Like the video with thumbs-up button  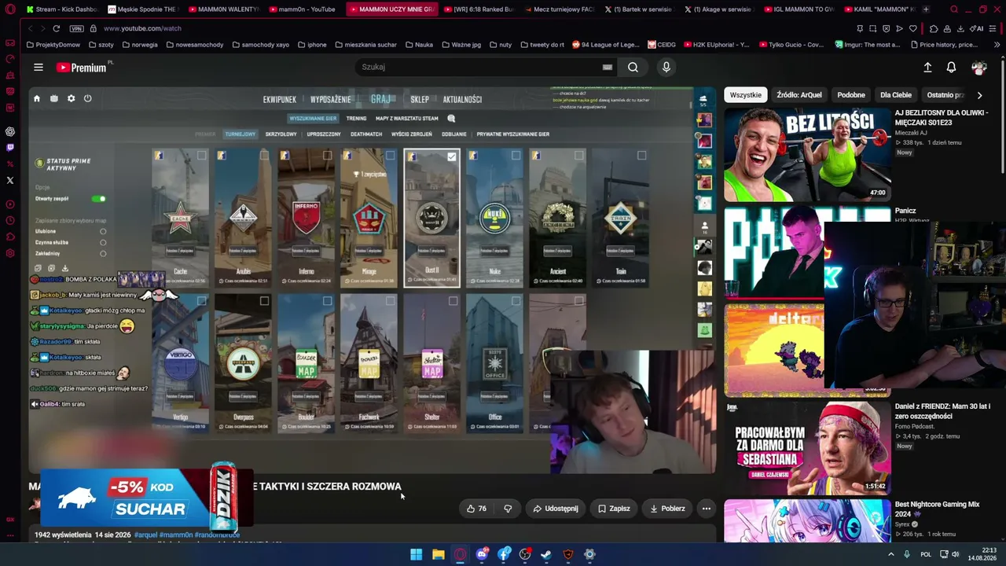[476, 509]
